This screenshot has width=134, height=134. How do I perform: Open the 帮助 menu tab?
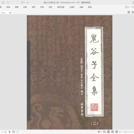coord(90,7)
